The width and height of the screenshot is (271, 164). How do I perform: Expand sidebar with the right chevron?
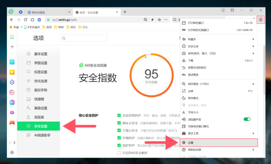(15, 143)
